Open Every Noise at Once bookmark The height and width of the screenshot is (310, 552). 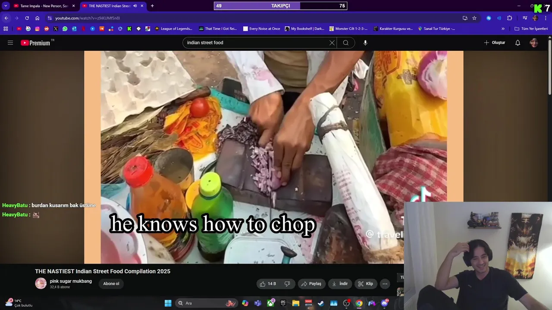[262, 29]
